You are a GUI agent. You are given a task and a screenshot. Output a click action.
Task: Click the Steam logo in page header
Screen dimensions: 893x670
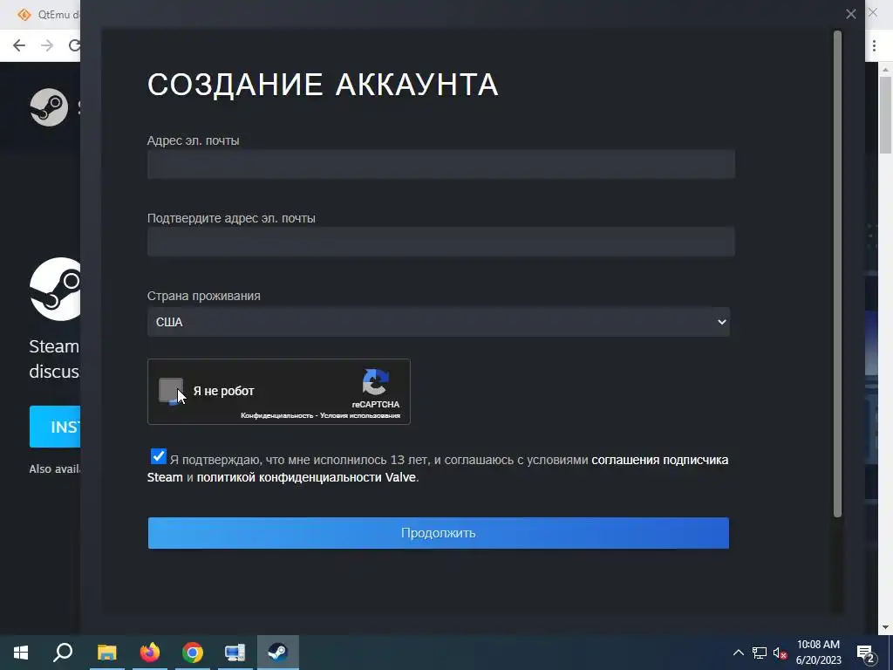pyautogui.click(x=49, y=107)
